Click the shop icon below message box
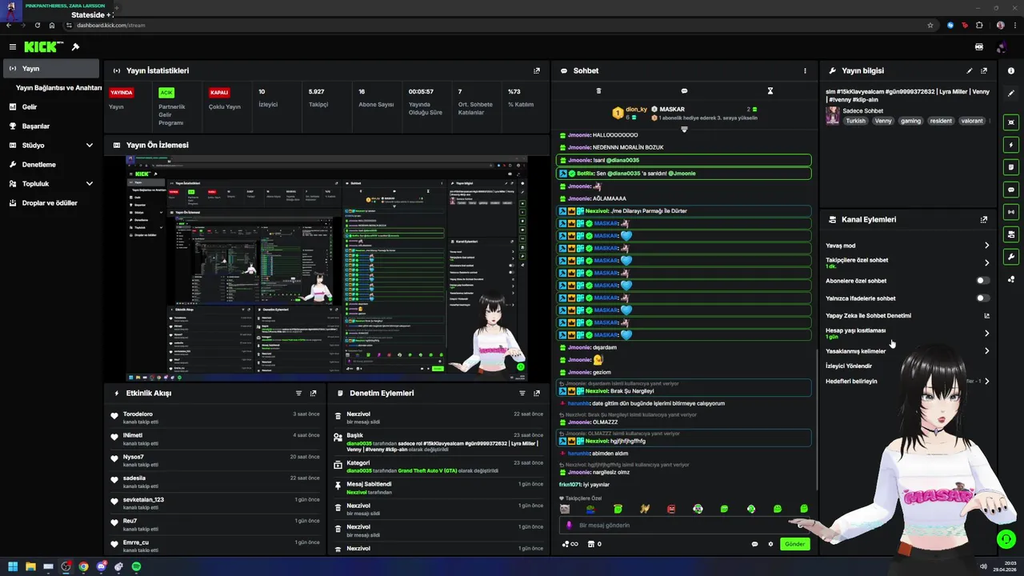The width and height of the screenshot is (1024, 576). pyautogui.click(x=591, y=544)
